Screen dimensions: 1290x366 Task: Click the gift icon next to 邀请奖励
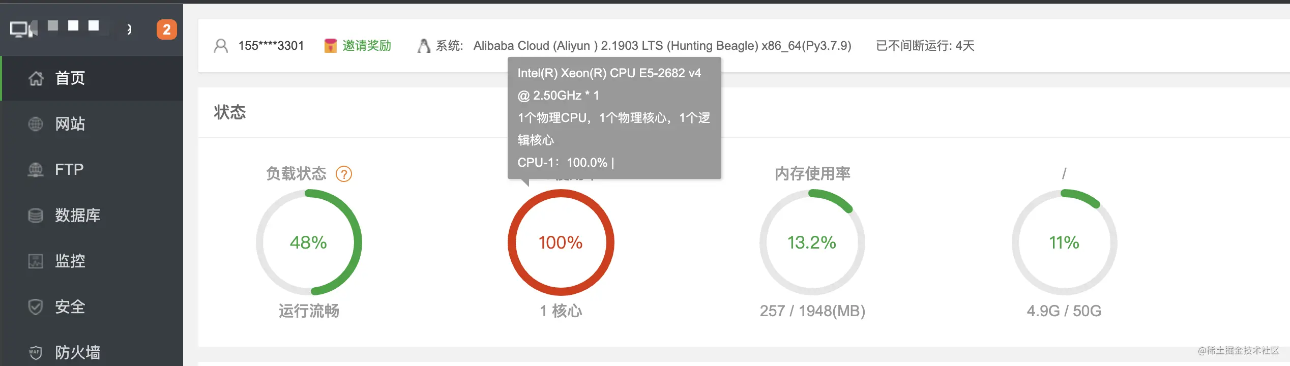[x=331, y=46]
